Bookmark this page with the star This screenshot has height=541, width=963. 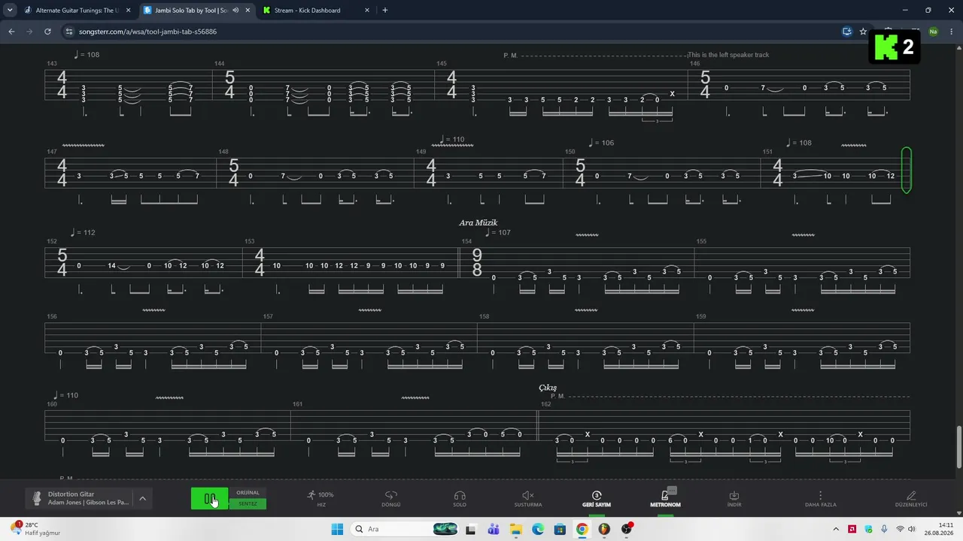click(863, 32)
